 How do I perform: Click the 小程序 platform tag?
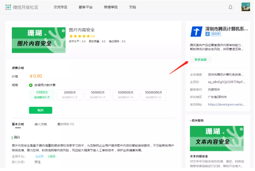(x=51, y=156)
